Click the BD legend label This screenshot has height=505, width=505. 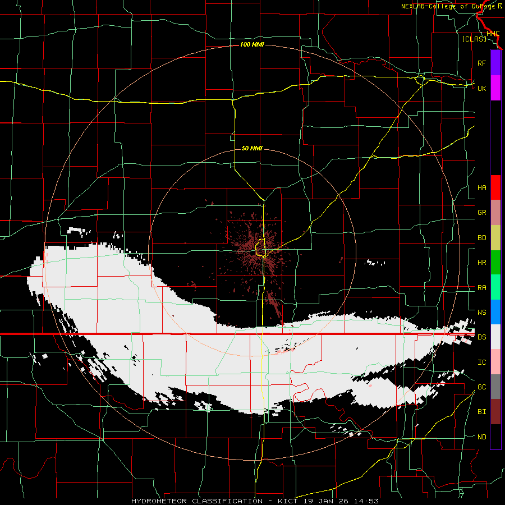tap(481, 238)
